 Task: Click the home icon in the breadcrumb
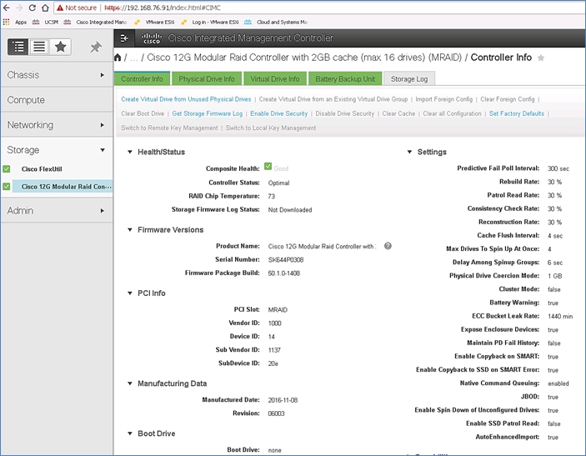pos(118,58)
